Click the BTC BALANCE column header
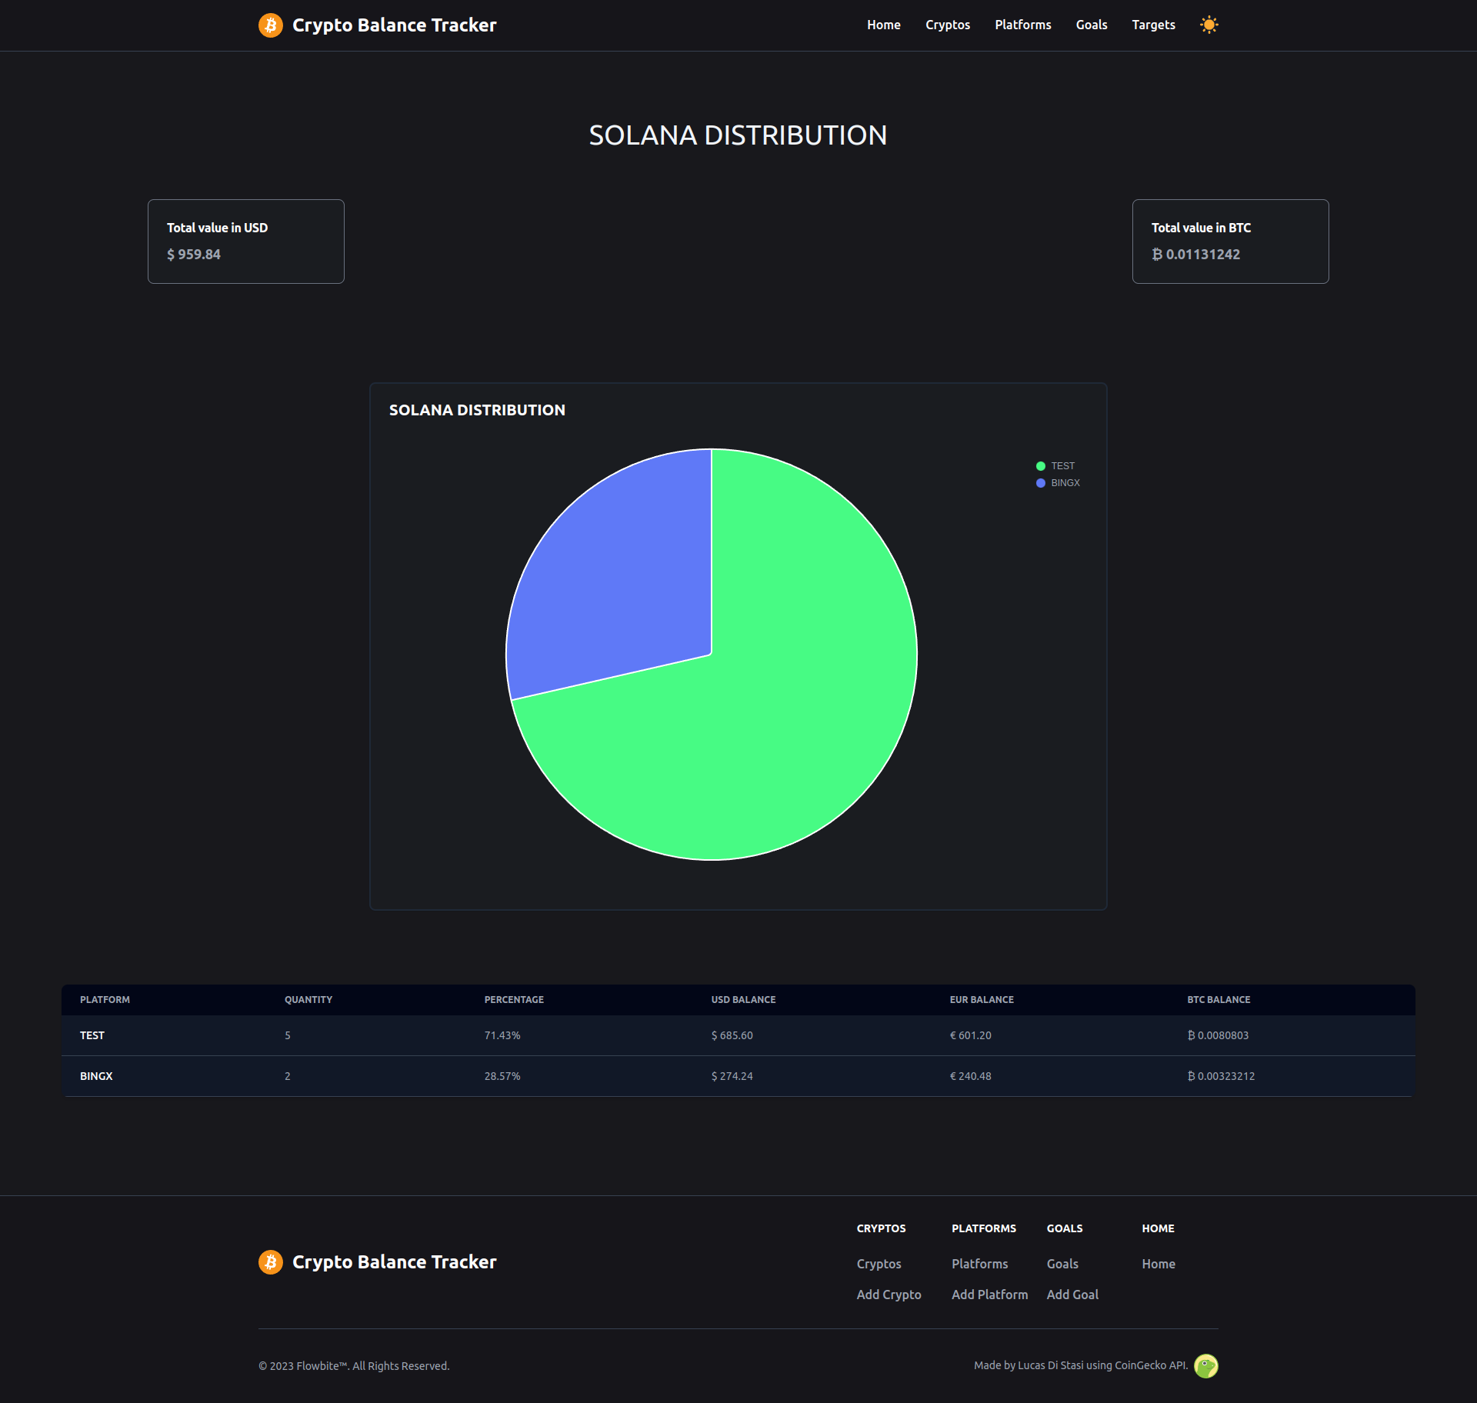Viewport: 1477px width, 1403px height. click(1219, 1000)
